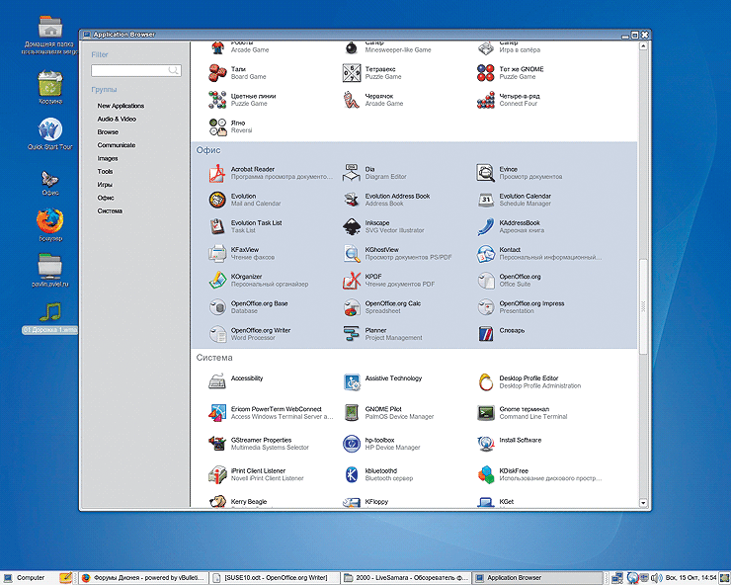Open GNOME Pilot PalmOS manager icon
731x585 pixels.
351,413
